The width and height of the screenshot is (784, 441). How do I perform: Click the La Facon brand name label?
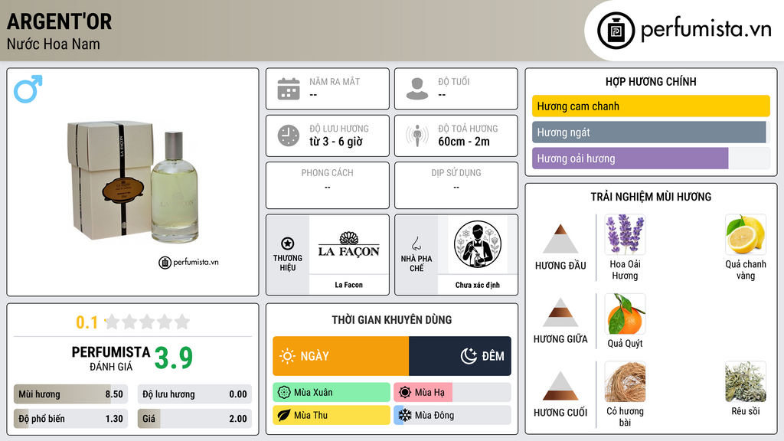pos(349,285)
